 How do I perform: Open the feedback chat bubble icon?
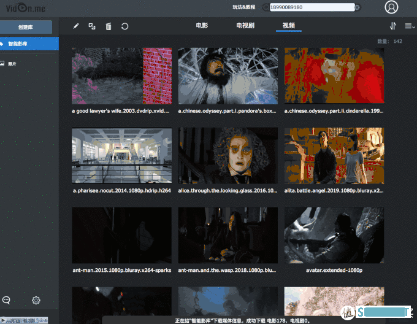tap(6, 300)
